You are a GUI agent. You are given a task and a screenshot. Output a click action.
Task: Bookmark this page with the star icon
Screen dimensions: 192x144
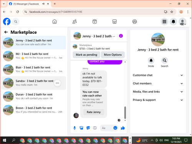click(172, 12)
